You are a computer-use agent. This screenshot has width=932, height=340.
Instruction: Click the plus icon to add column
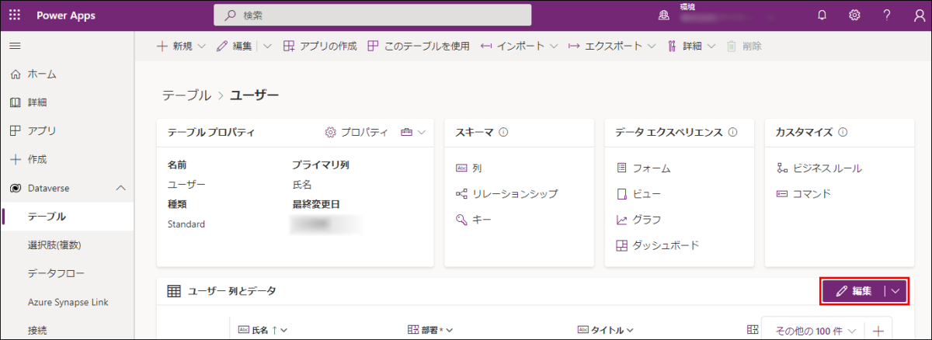point(879,330)
